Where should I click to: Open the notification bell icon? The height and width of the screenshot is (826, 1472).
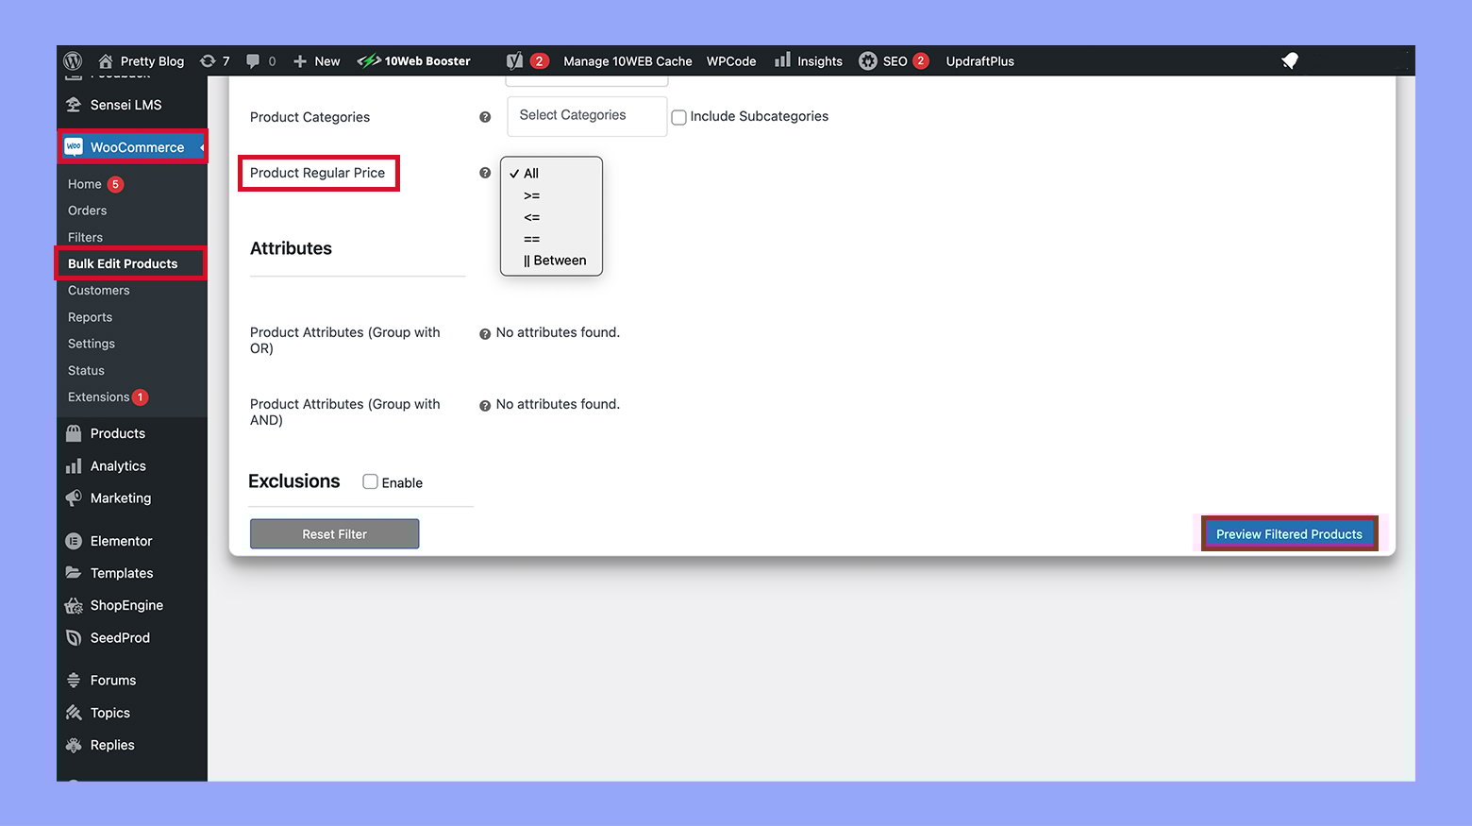tap(1290, 61)
